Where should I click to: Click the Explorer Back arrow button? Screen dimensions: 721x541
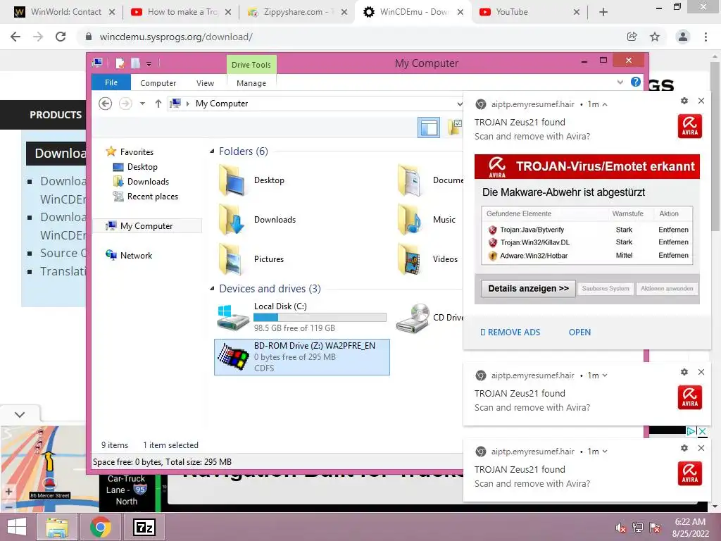(106, 104)
